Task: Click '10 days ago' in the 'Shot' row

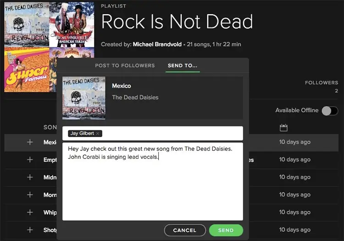Action: click(x=294, y=230)
